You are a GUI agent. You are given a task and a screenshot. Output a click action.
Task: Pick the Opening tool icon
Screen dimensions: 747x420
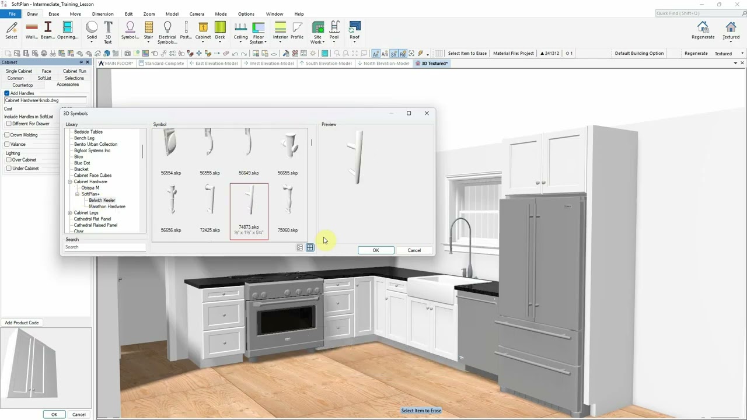click(68, 31)
